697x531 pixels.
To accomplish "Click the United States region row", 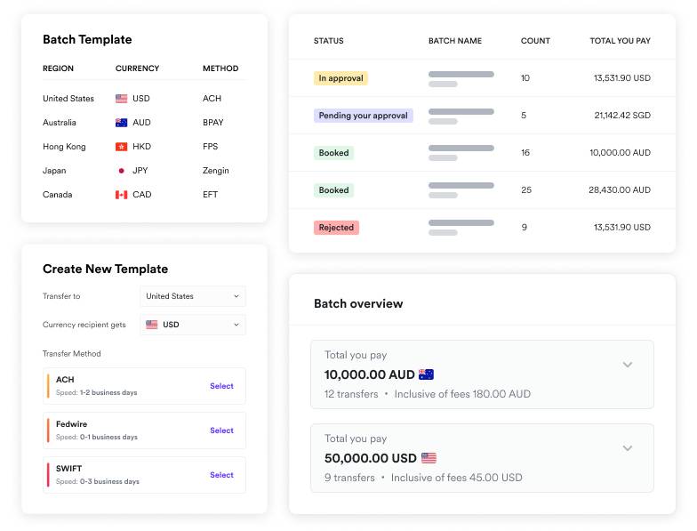I will tap(144, 98).
